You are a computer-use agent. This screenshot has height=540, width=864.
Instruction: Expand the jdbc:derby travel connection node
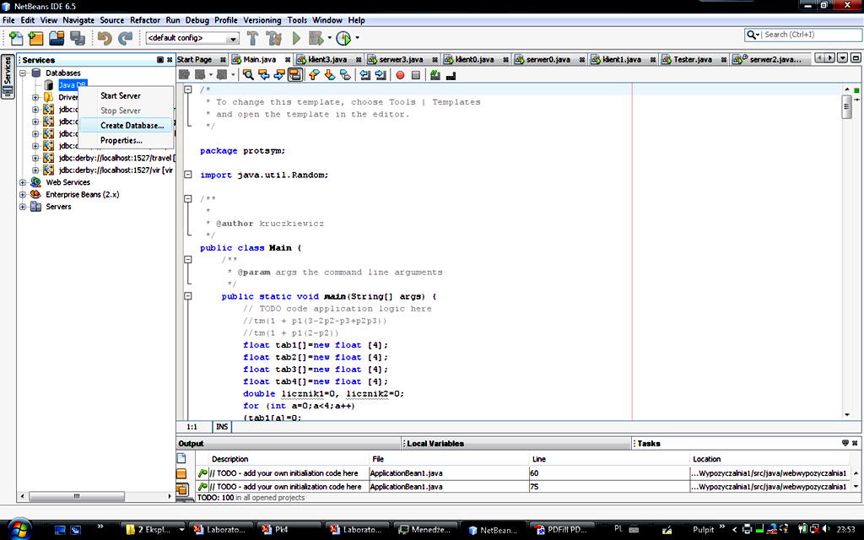click(35, 158)
